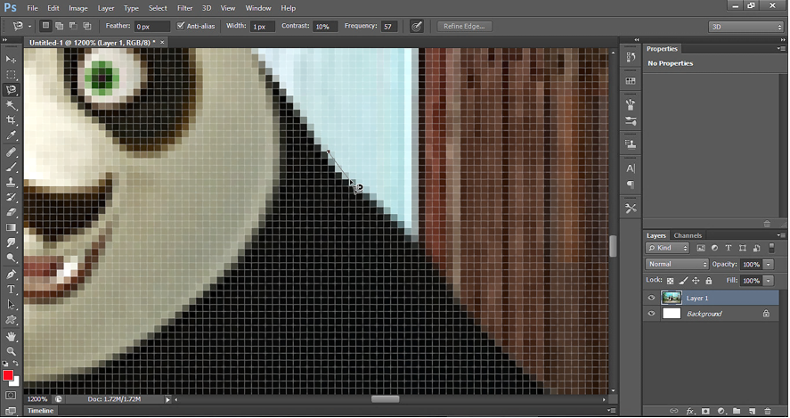Screen dimensions: 790x418
Task: Click New selection mode button
Action: pos(45,26)
